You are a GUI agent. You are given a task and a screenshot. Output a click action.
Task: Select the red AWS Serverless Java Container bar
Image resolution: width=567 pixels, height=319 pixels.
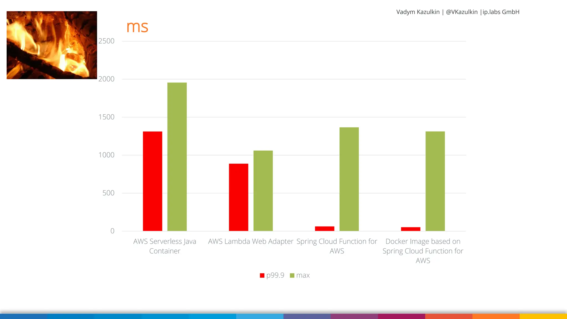153,181
